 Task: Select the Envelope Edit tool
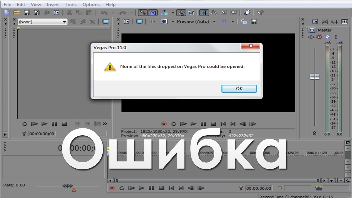[214, 12]
